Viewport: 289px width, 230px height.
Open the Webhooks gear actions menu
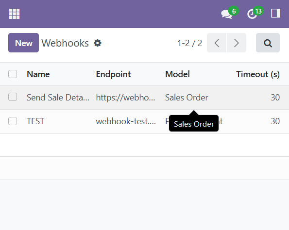[98, 43]
